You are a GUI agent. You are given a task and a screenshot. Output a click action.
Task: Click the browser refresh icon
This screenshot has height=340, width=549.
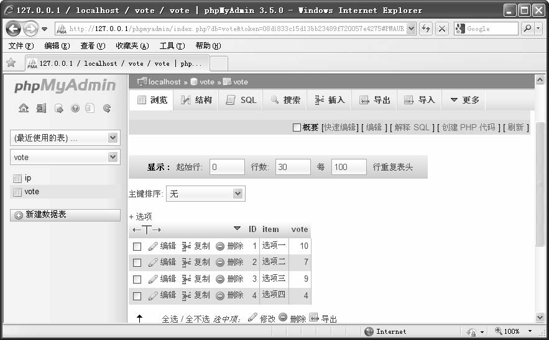coord(426,29)
